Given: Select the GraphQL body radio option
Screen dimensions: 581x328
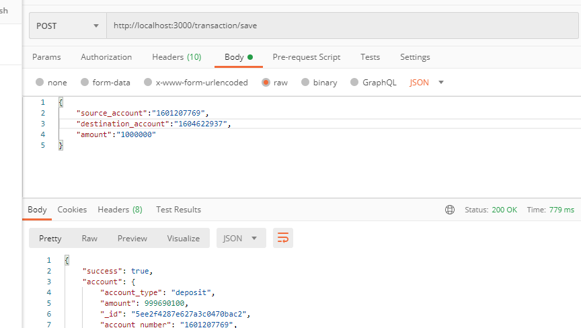Looking at the screenshot, I should pos(355,83).
